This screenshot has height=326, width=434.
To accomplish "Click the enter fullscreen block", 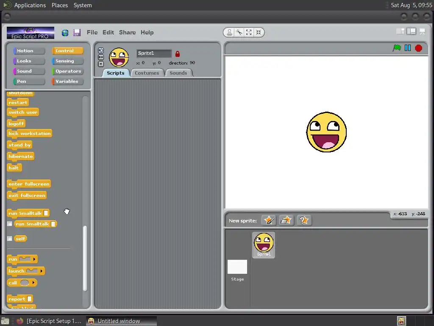I will point(29,184).
